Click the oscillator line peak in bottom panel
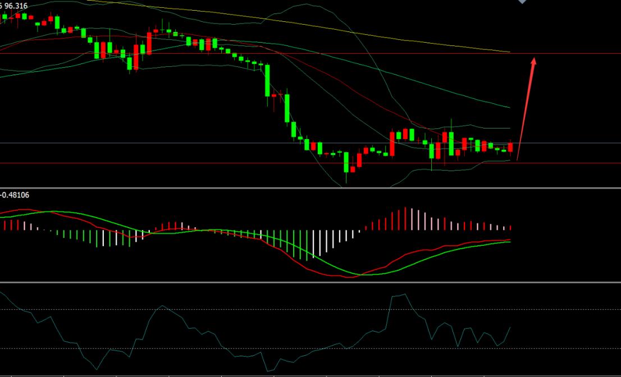621x377 pixels. 405,295
